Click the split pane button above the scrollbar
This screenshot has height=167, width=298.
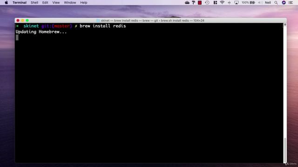pyautogui.click(x=285, y=25)
